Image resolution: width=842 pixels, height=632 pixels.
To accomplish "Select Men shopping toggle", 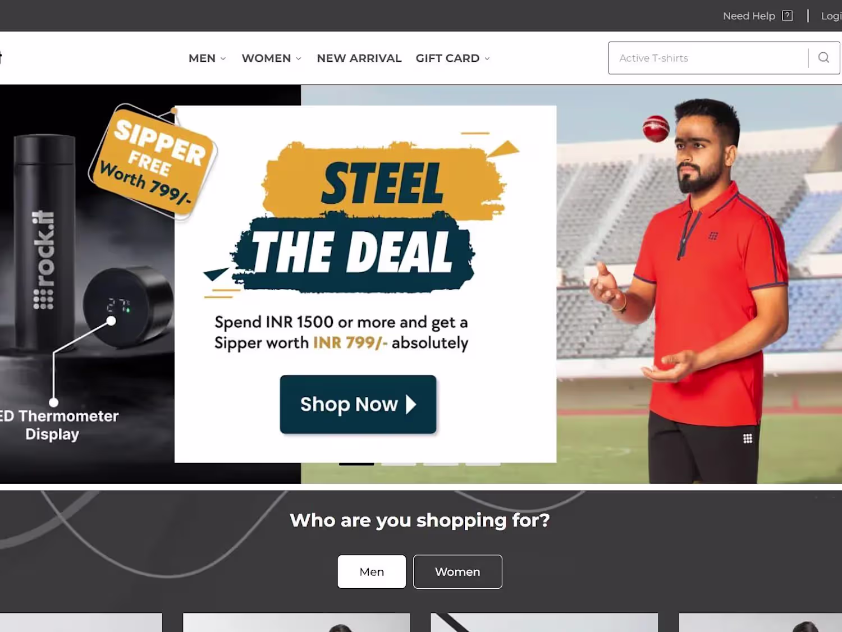I will coord(372,571).
